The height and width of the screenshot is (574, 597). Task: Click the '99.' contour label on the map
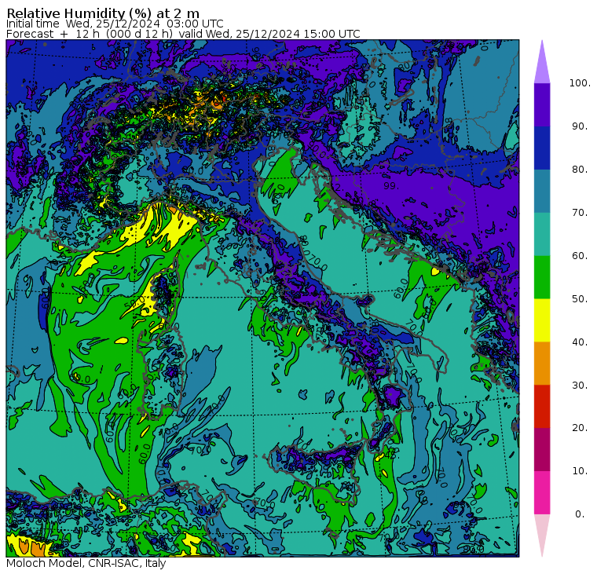pyautogui.click(x=391, y=186)
